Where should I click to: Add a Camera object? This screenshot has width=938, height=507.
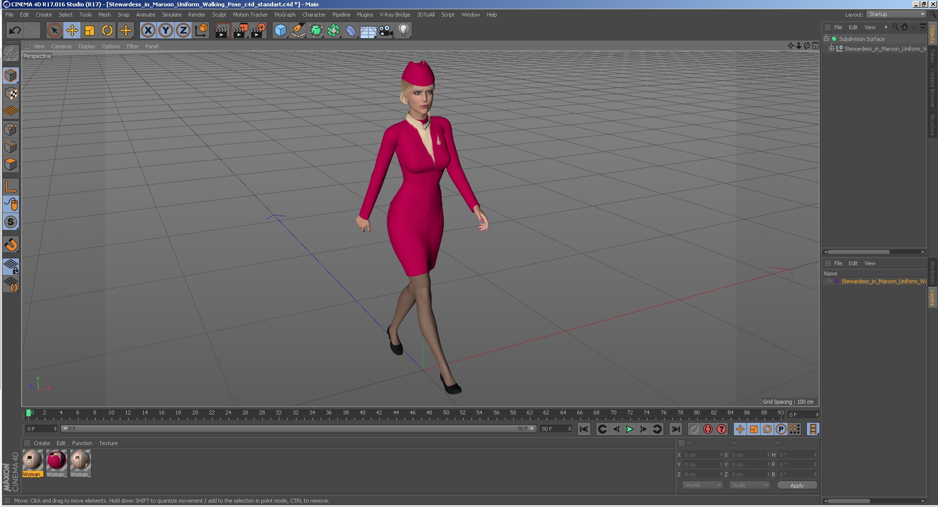click(386, 31)
